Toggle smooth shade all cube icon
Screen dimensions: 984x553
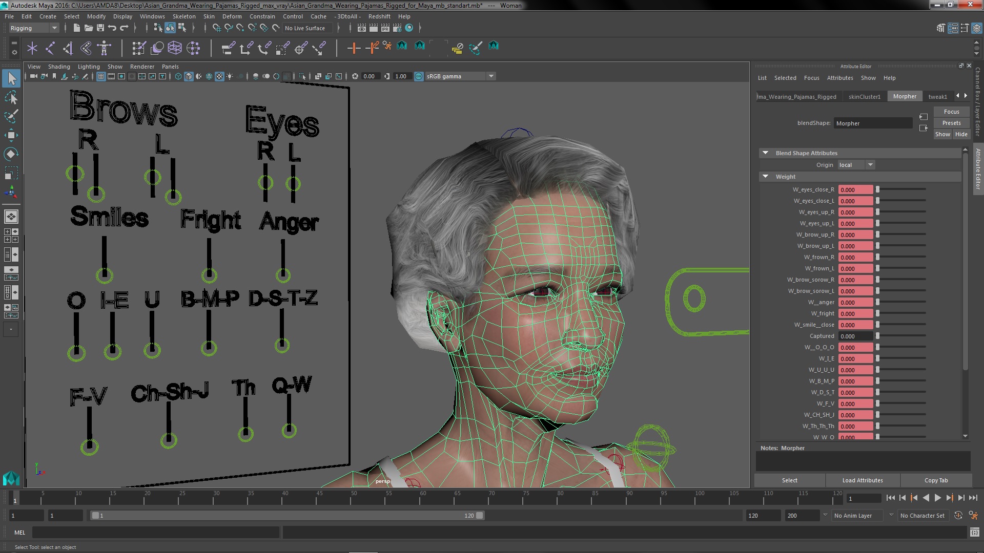point(189,76)
